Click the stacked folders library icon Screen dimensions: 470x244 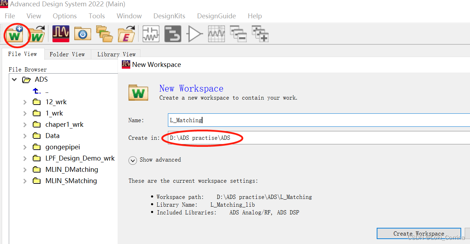click(x=104, y=34)
